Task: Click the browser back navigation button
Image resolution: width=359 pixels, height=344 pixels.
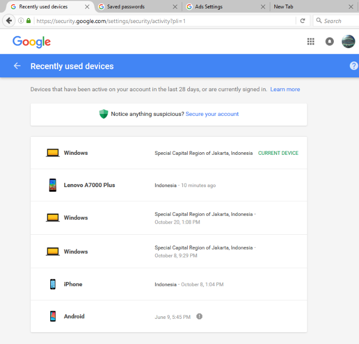Action: click(x=9, y=21)
